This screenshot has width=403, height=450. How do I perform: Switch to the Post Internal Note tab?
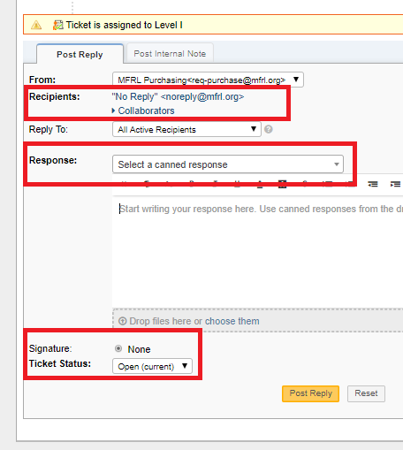[x=170, y=53]
